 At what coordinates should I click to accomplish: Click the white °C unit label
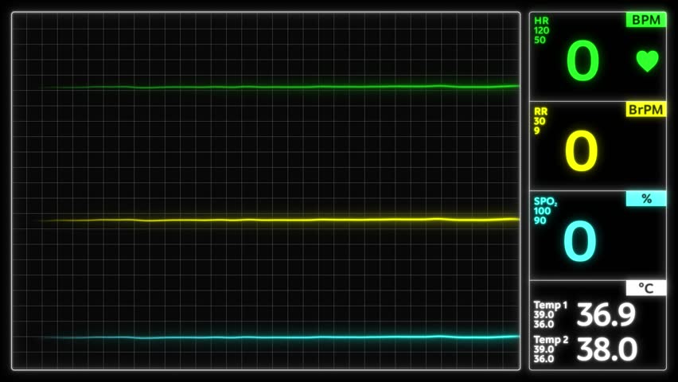point(646,288)
